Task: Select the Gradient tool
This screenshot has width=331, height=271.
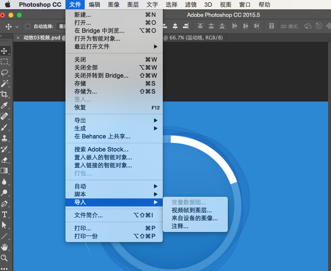Action: click(x=4, y=171)
